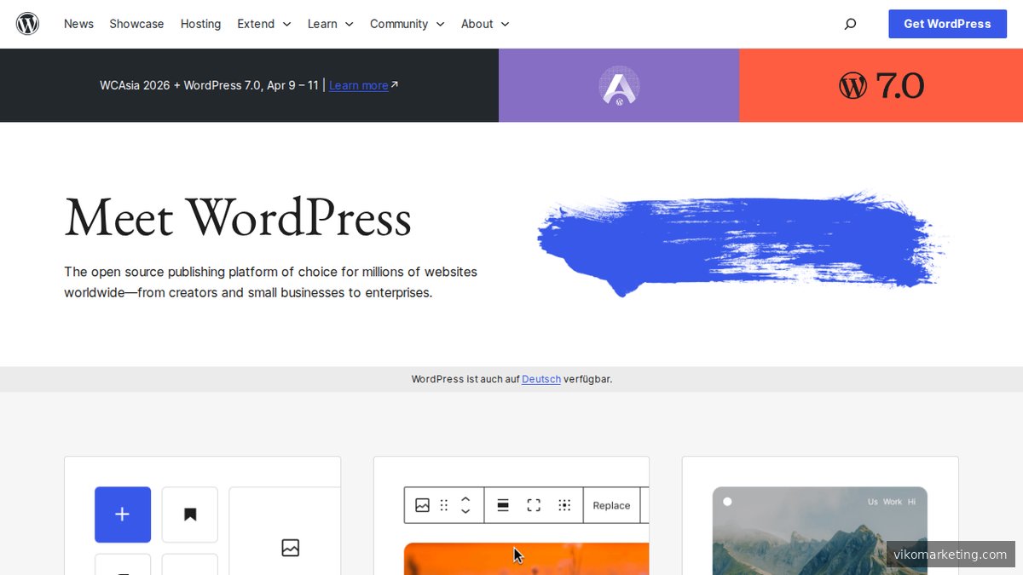The width and height of the screenshot is (1023, 575).
Task: Open the search magnifier icon
Action: pyautogui.click(x=850, y=24)
